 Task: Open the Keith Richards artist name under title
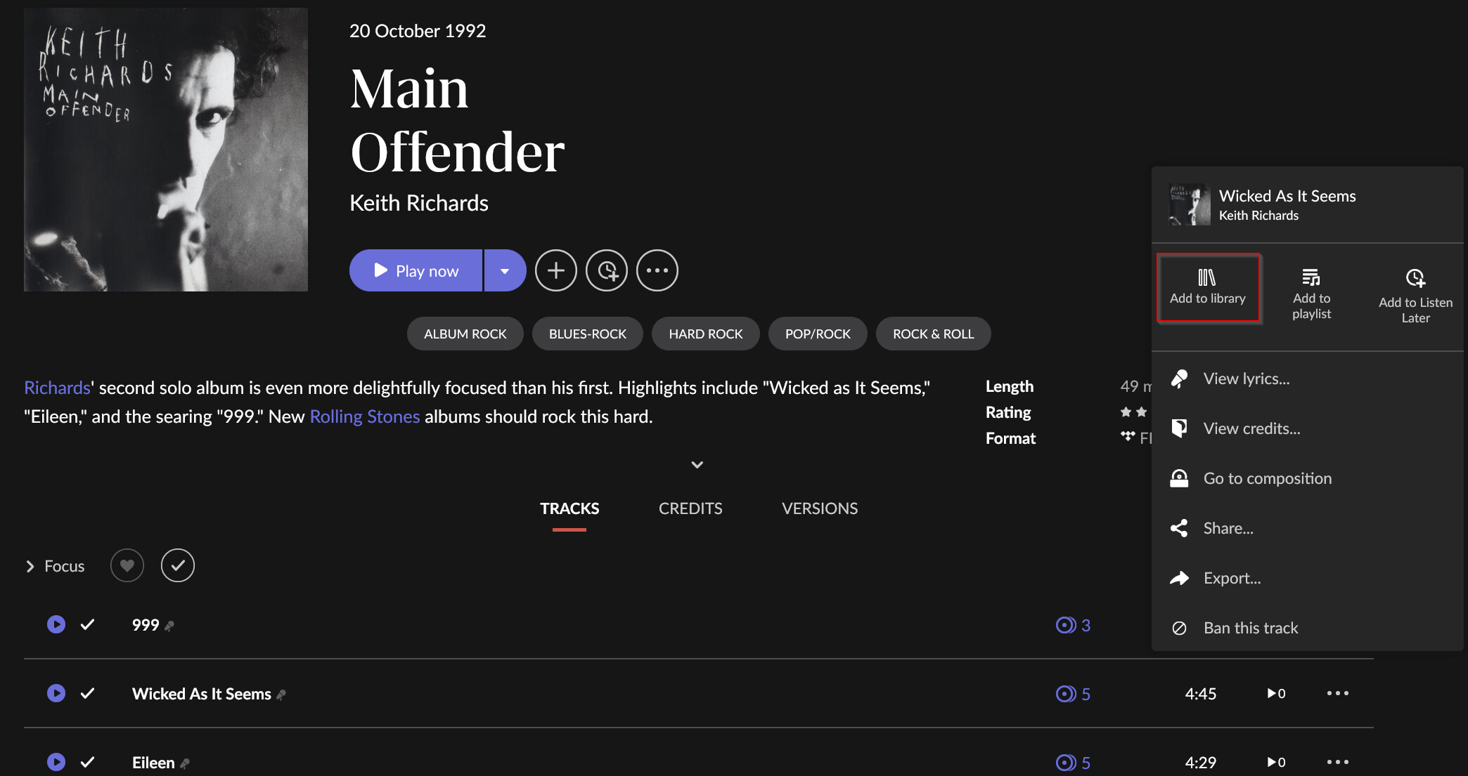point(419,203)
